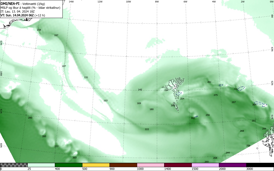Click the 256 value on the map
This screenshot has height=171, width=274.
[x=208, y=115]
